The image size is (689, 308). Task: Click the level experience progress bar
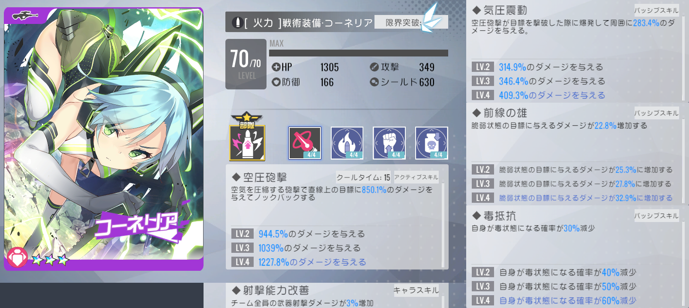click(359, 53)
